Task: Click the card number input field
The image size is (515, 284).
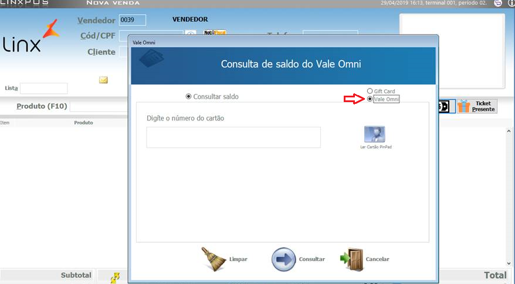Action: coord(233,137)
